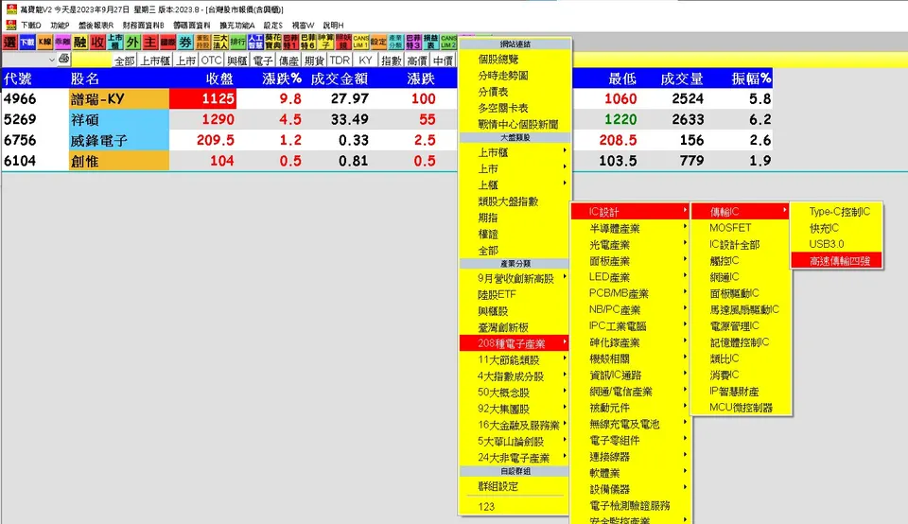The height and width of the screenshot is (524, 908).
Task: Open the 說明H help menu
Action: click(334, 26)
